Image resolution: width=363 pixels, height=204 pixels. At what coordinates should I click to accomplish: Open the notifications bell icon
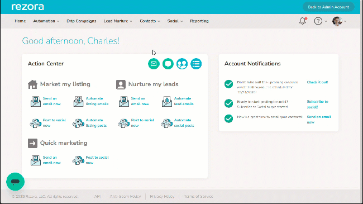coord(303,21)
